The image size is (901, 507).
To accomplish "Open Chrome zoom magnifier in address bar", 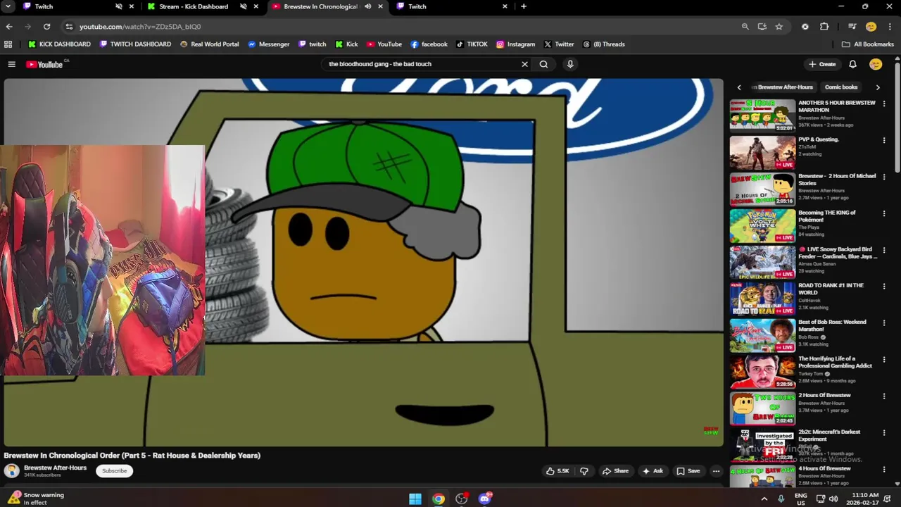I will pyautogui.click(x=745, y=26).
